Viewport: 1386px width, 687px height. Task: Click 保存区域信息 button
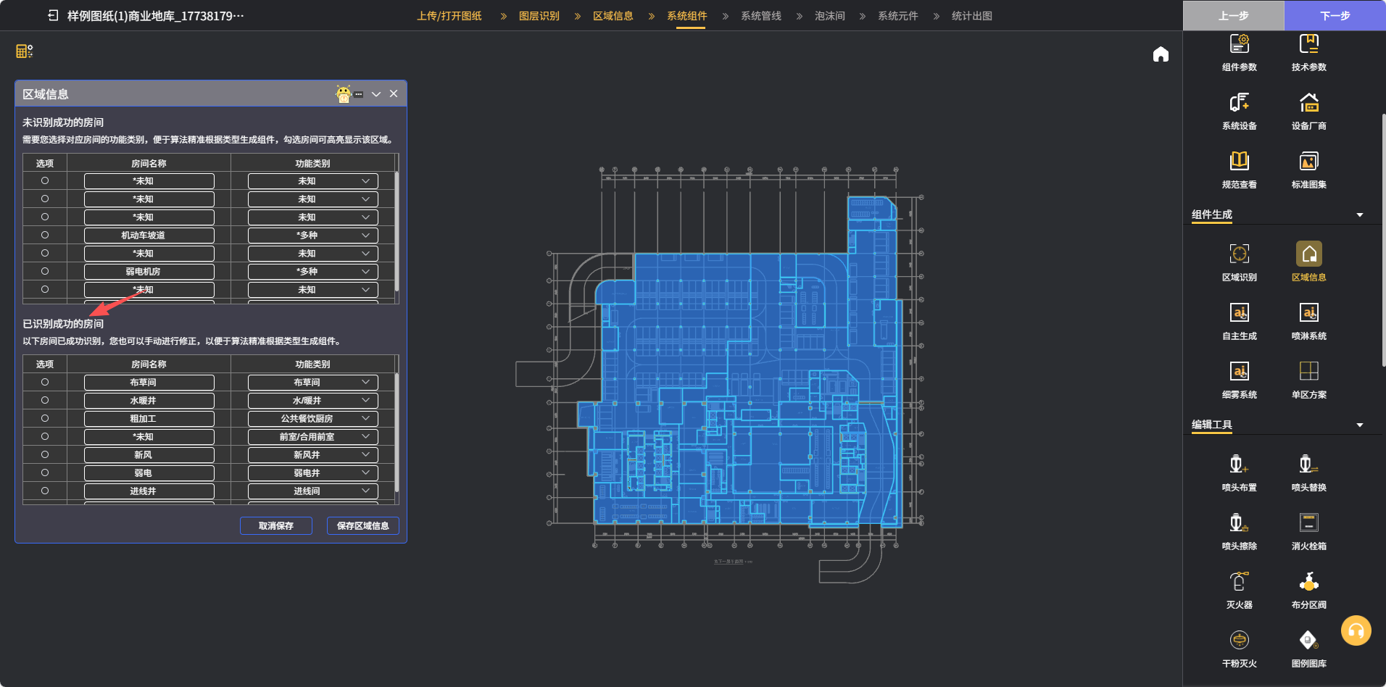pyautogui.click(x=362, y=525)
